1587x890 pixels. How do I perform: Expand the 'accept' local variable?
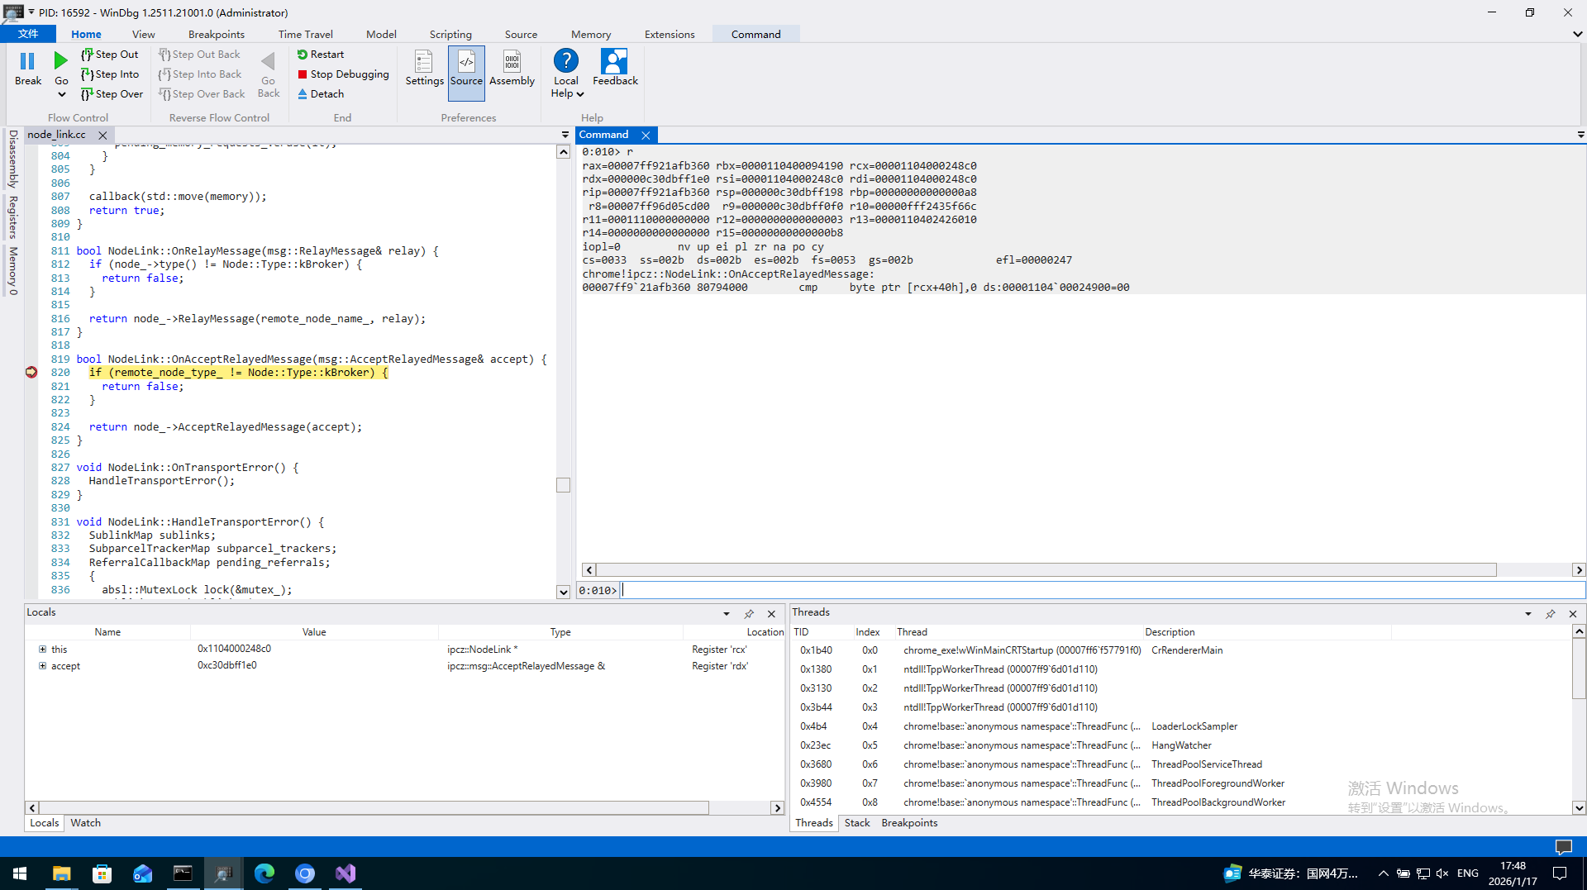(x=42, y=666)
